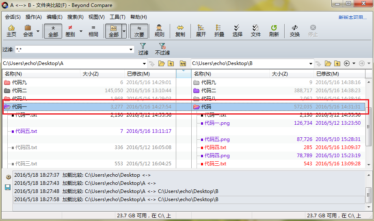Image resolution: width=374 pixels, height=221 pixels.
Task: Open the 规则 (Rules) tool
Action: (160, 31)
